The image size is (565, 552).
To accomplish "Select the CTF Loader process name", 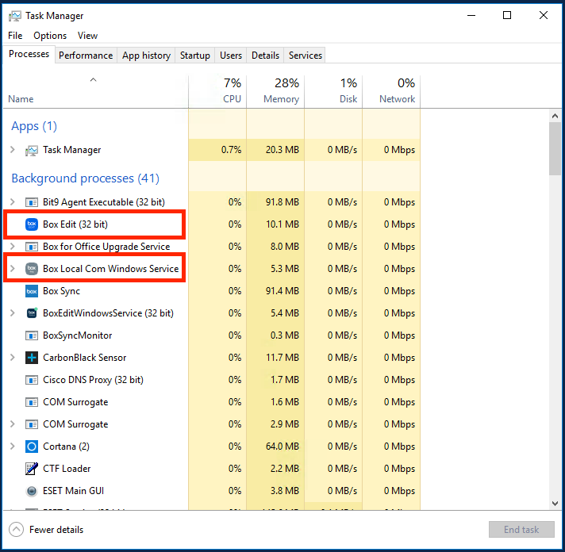I will coord(67,469).
